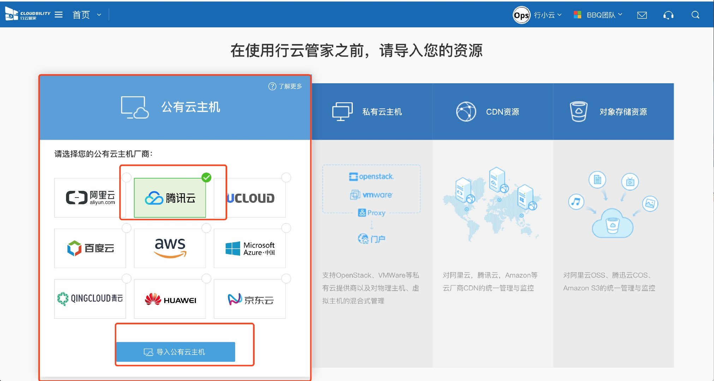Viewport: 714px width, 381px height.
Task: Click the private cloud monitor icon
Action: click(342, 111)
